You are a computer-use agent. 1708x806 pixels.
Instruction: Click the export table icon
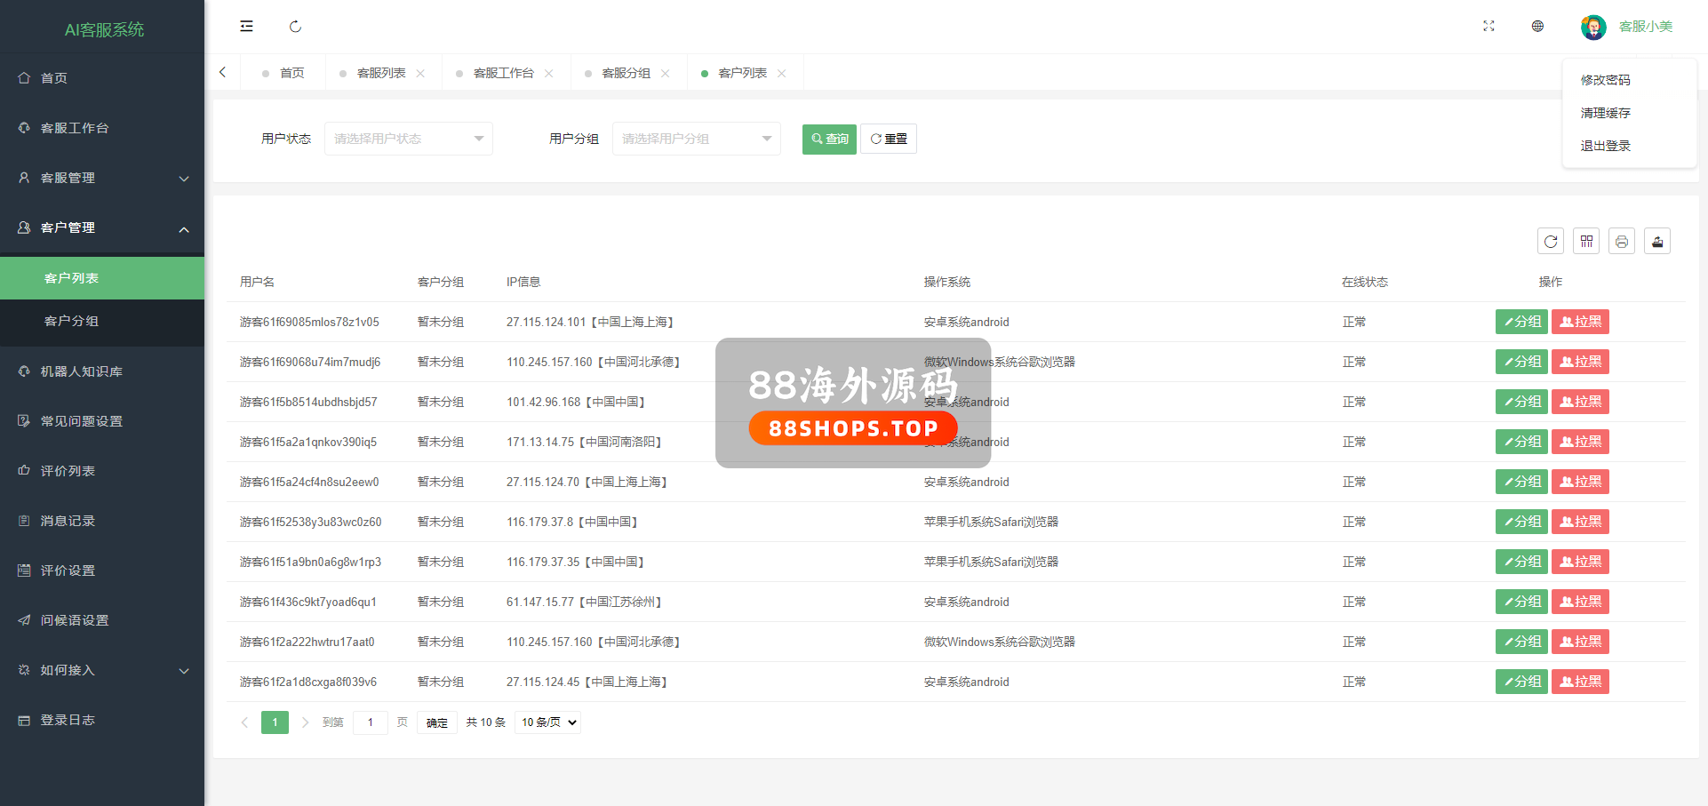click(x=1657, y=241)
